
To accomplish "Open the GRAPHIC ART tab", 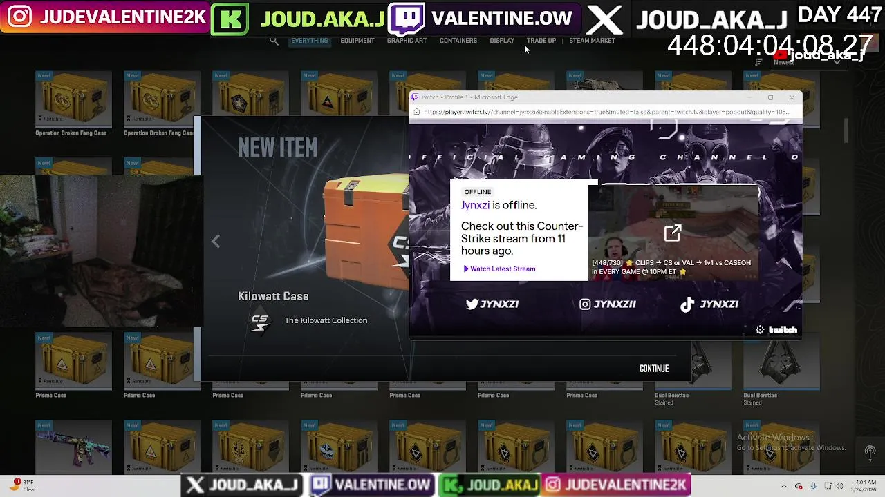I will click(407, 41).
